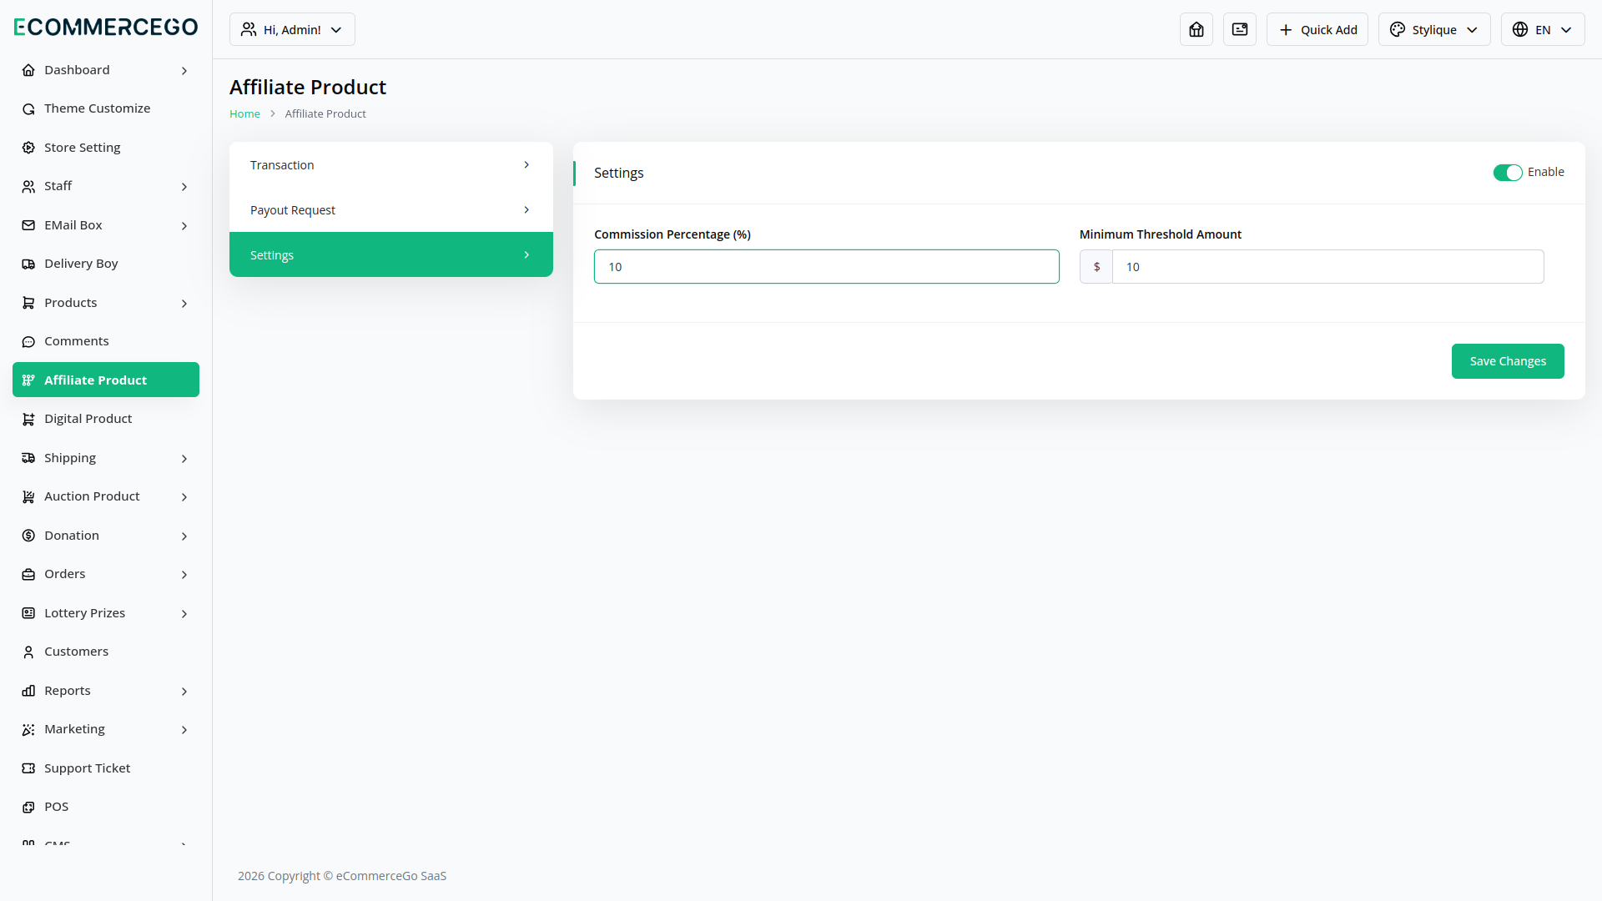This screenshot has width=1602, height=901.
Task: Click the palette icon next to Stylique
Action: pyautogui.click(x=1398, y=29)
